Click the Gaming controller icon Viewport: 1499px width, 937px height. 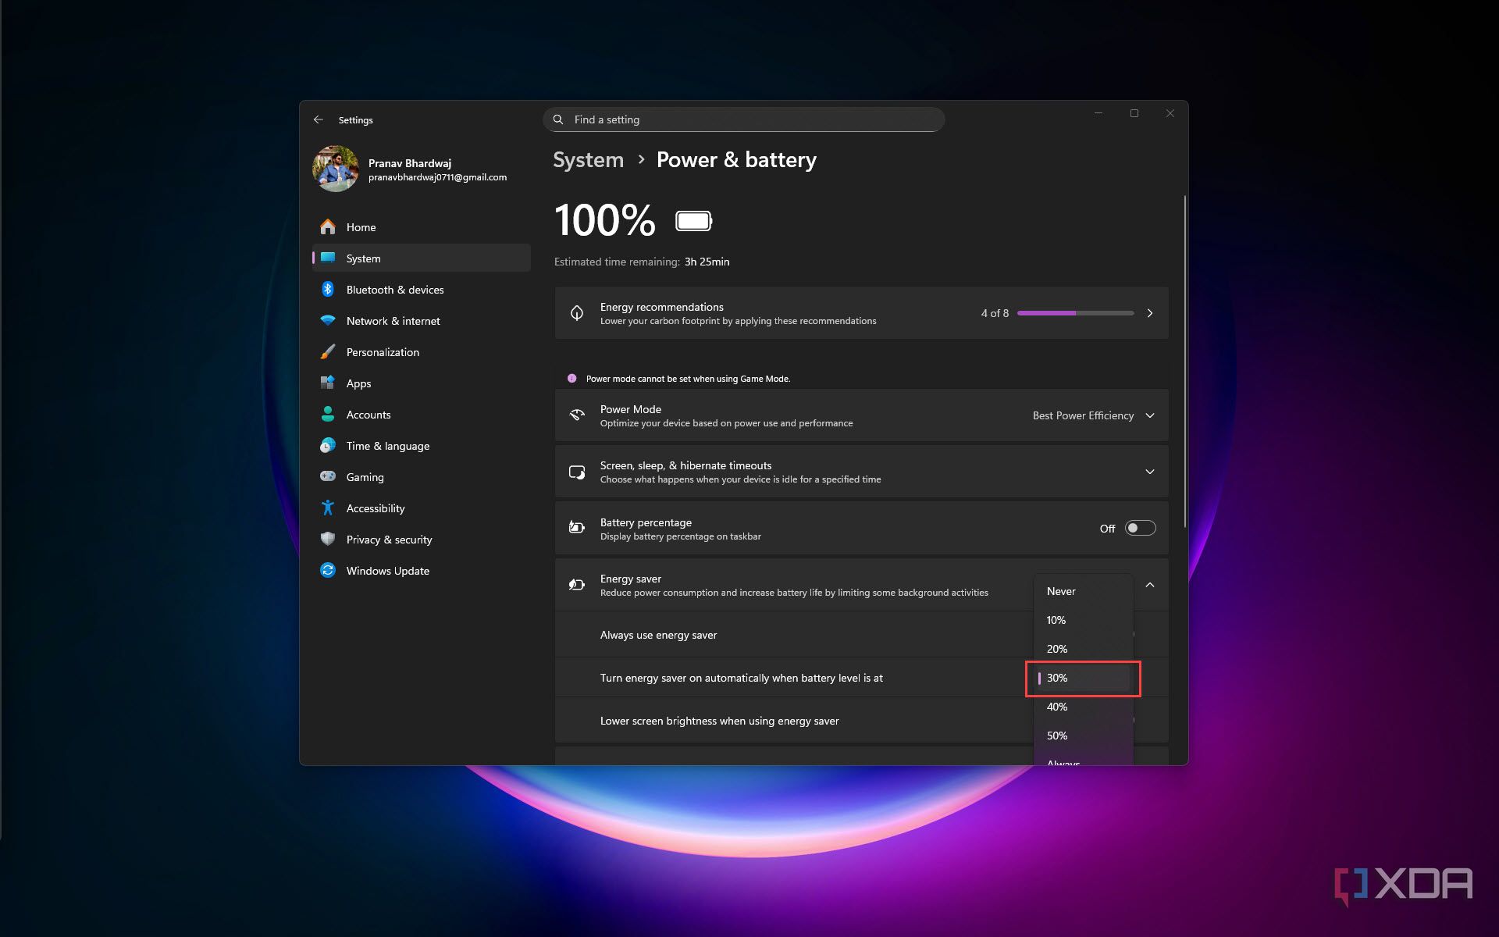click(328, 476)
